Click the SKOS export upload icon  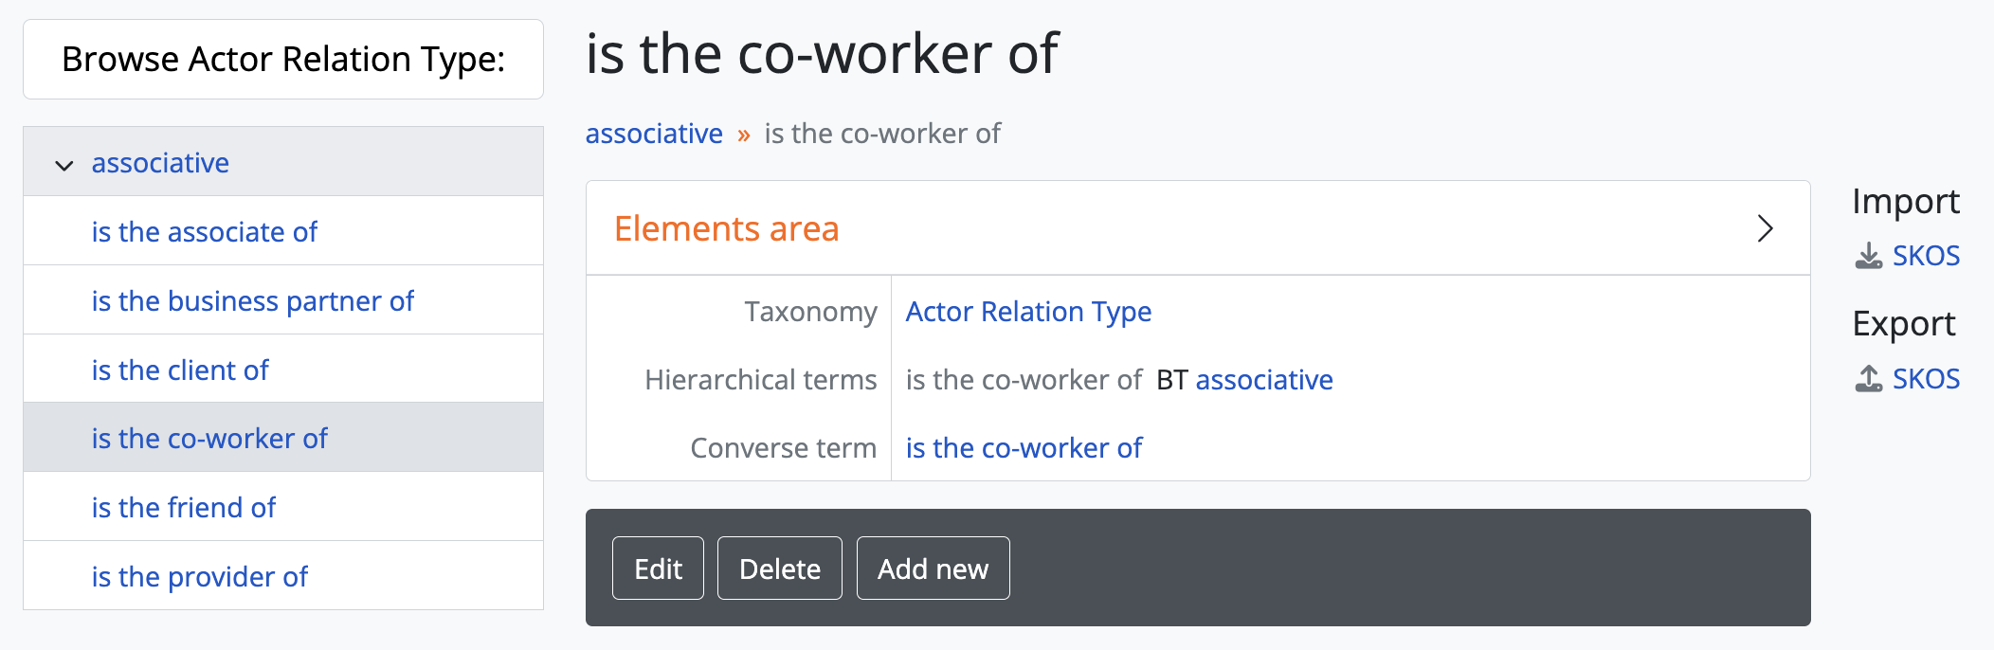1868,379
